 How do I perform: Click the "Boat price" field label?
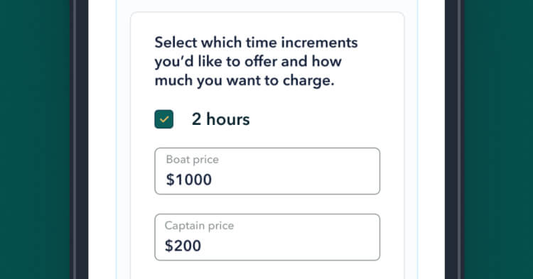(193, 160)
